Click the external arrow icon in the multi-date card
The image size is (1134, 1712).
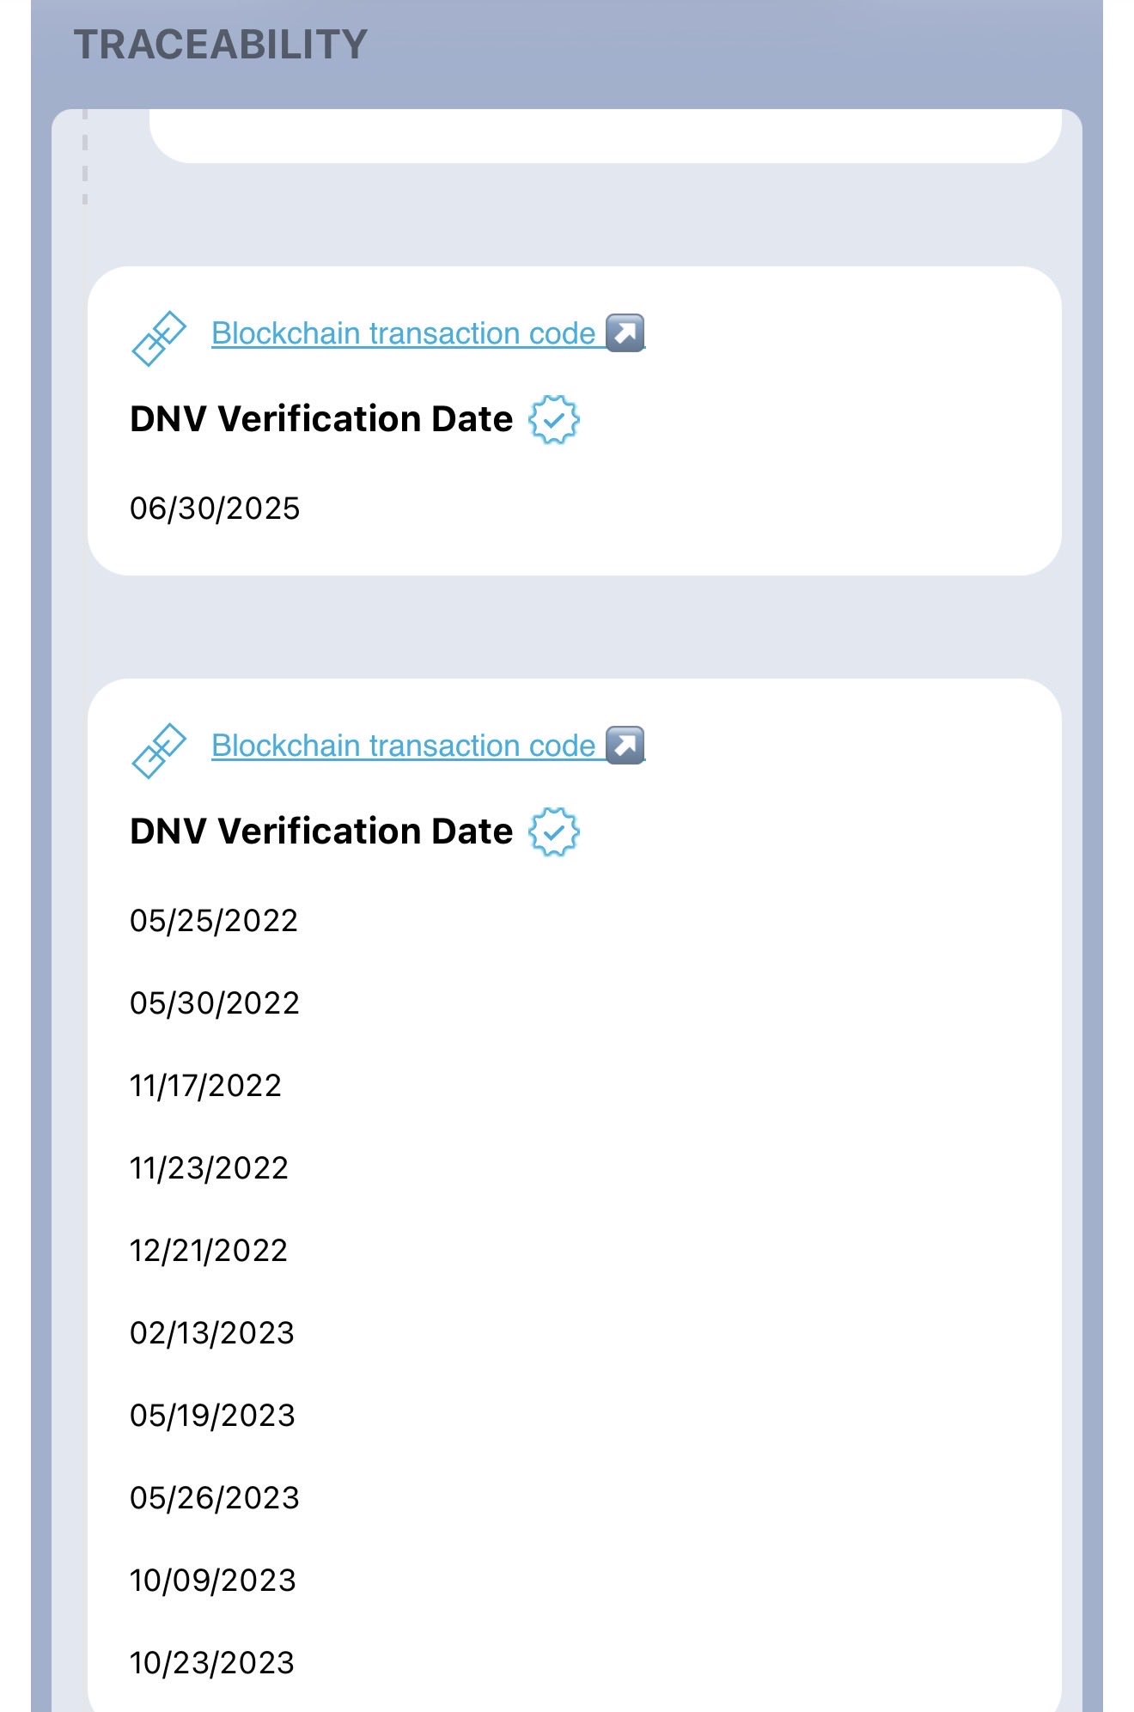(x=625, y=746)
